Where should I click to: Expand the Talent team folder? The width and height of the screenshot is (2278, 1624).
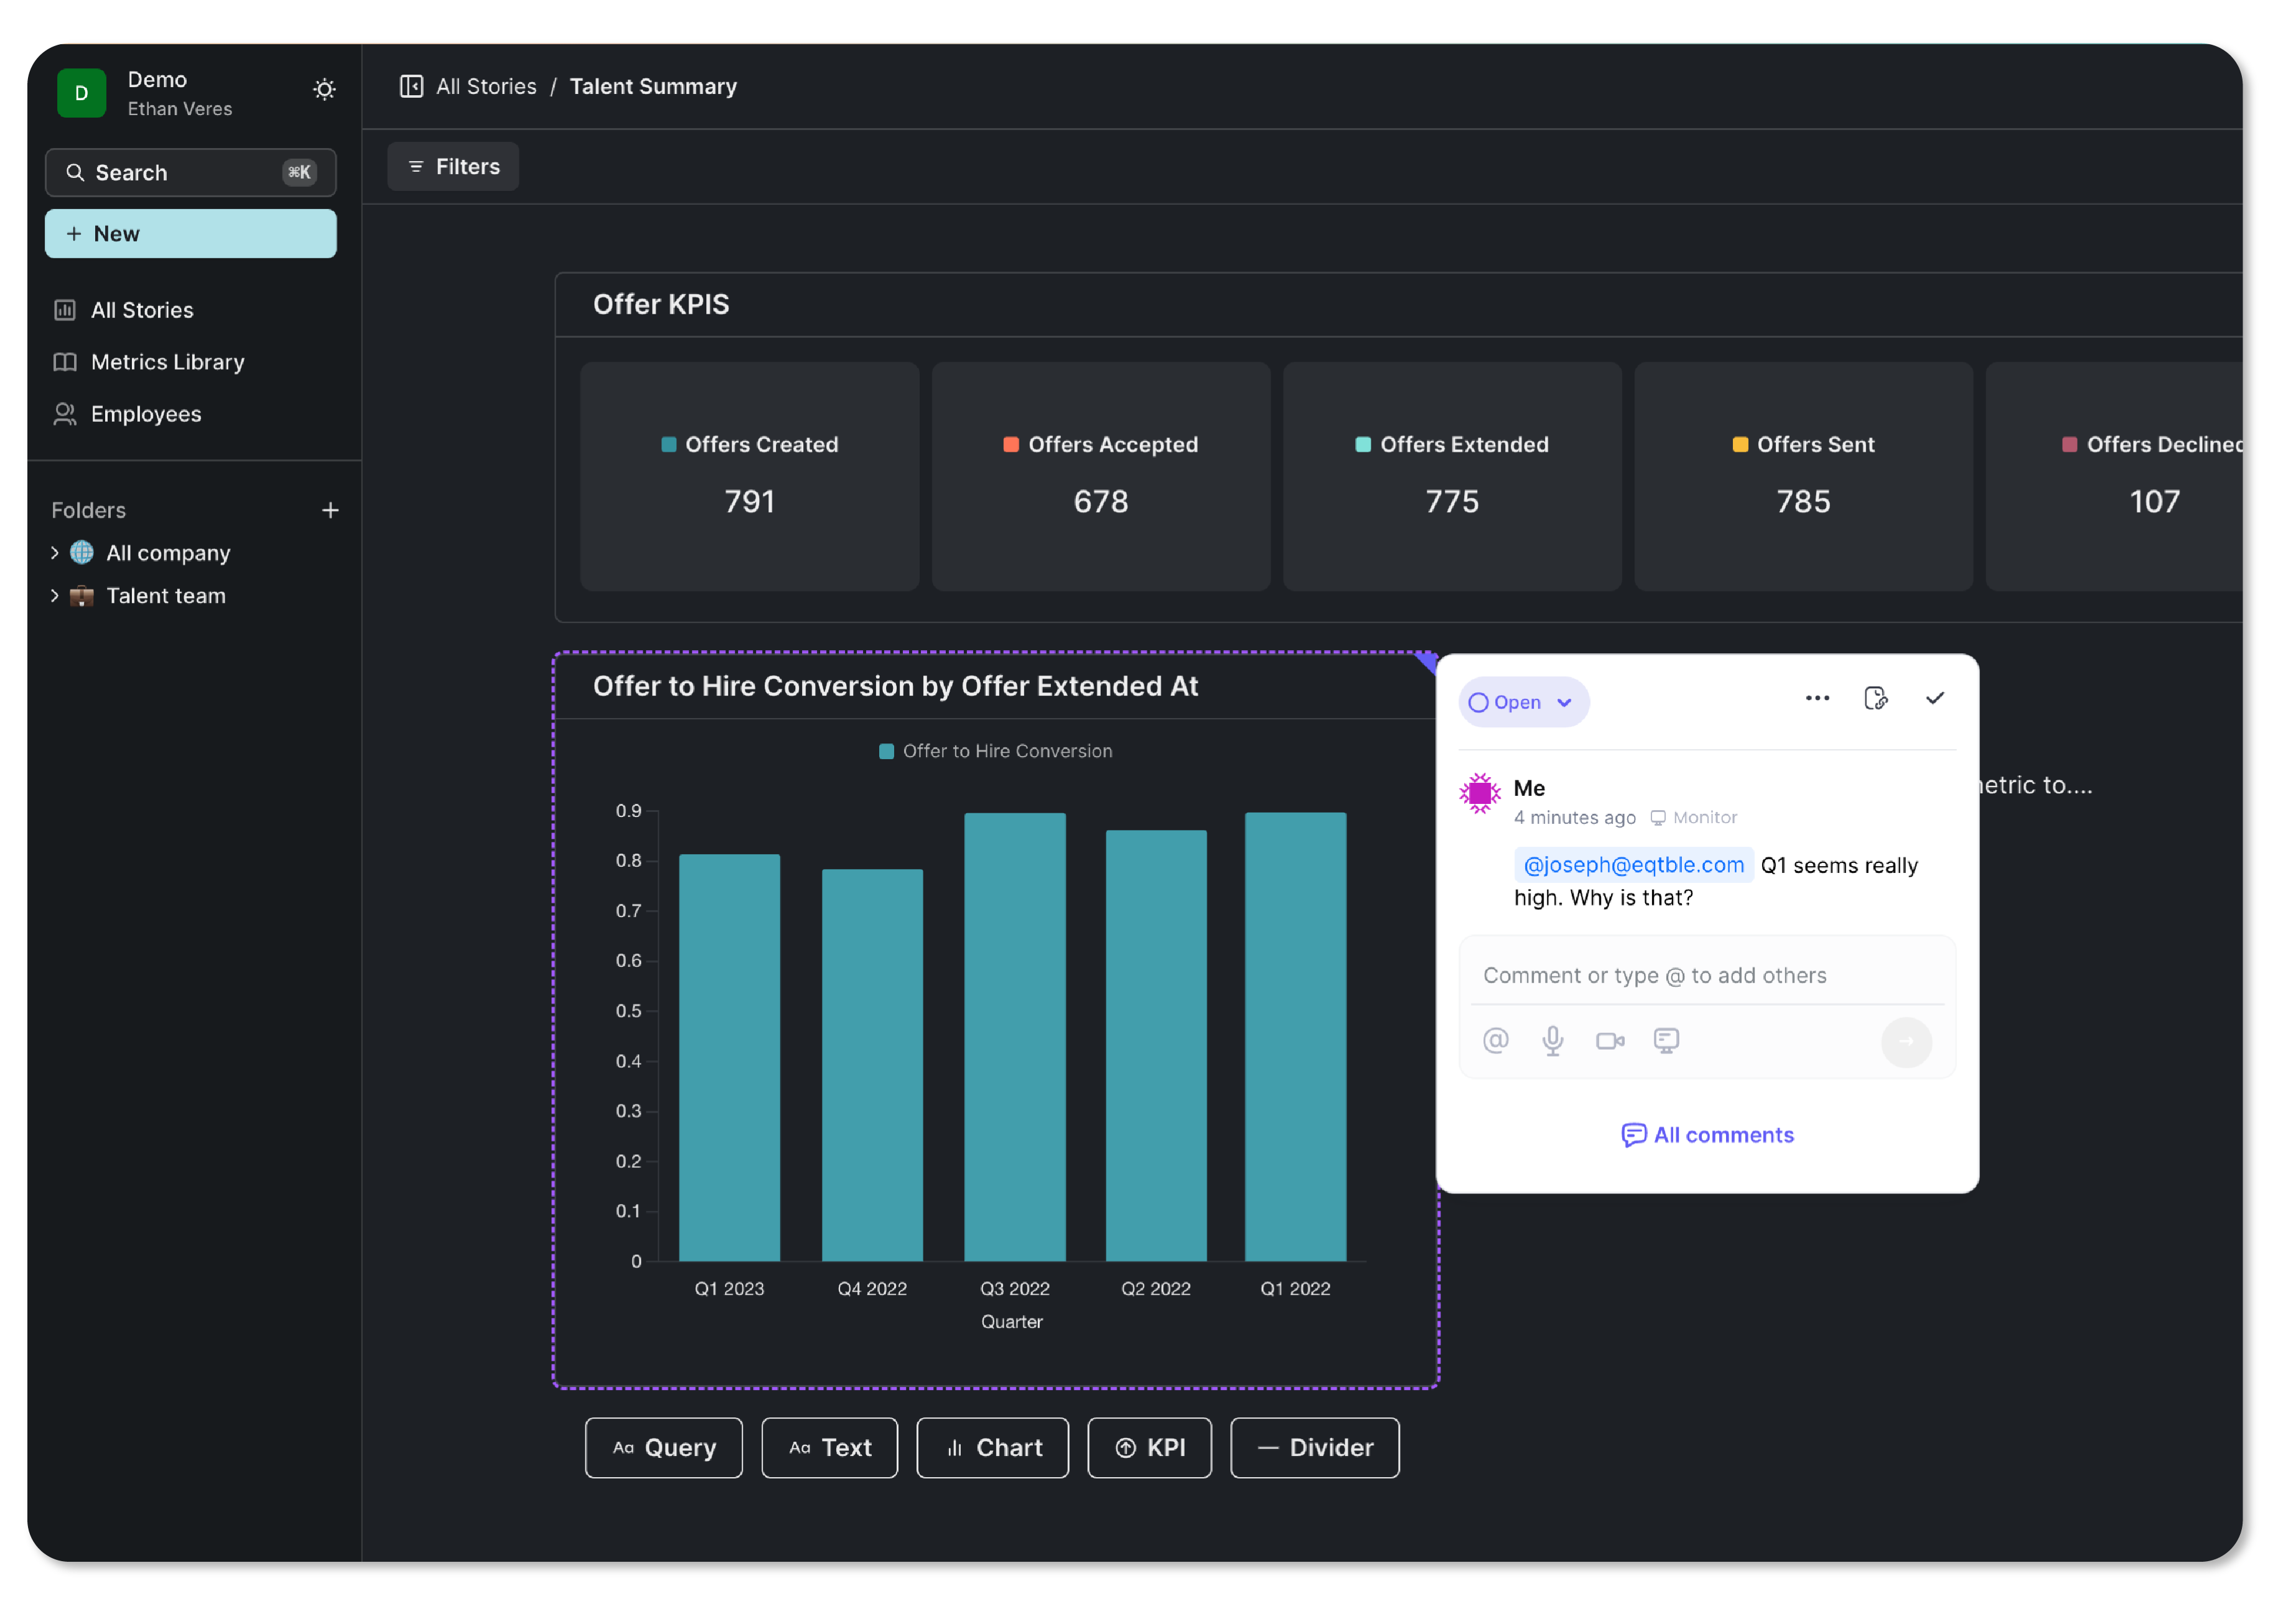55,596
